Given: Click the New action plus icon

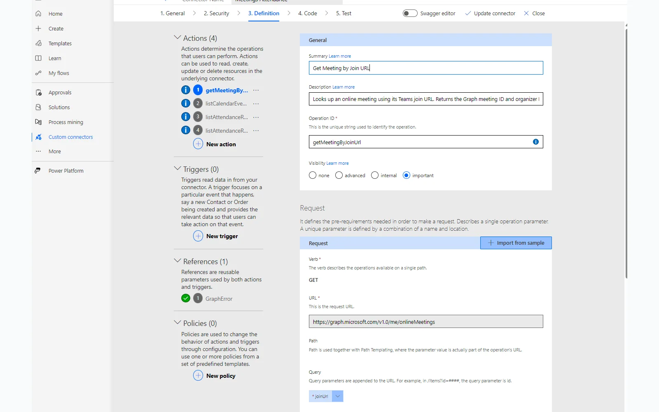Looking at the screenshot, I should pyautogui.click(x=198, y=144).
